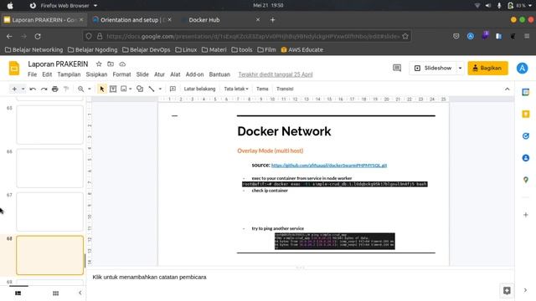Open zoom level dropdown arrow

tap(90, 89)
